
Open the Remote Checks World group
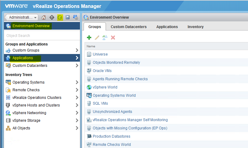112,145
